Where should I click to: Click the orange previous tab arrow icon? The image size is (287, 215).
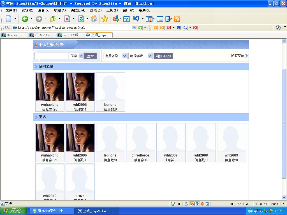[156, 28]
